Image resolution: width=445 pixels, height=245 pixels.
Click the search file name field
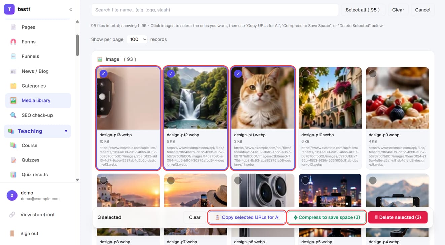[x=215, y=10]
